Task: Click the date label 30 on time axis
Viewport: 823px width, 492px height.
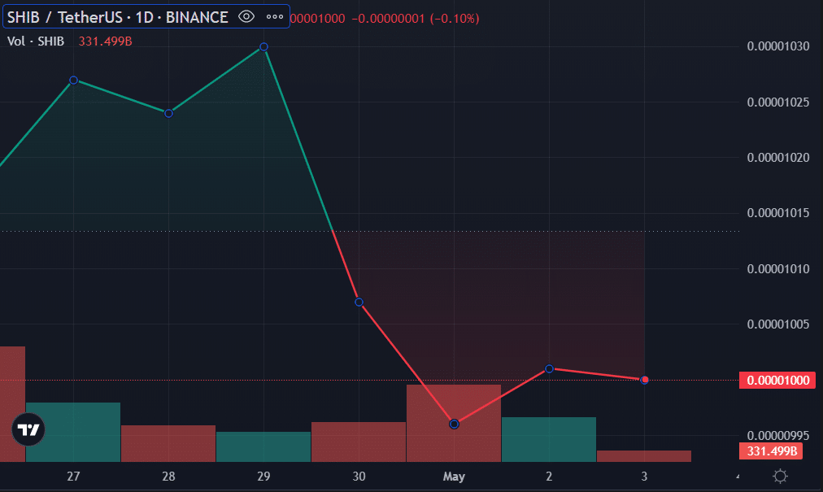Action: [x=359, y=477]
